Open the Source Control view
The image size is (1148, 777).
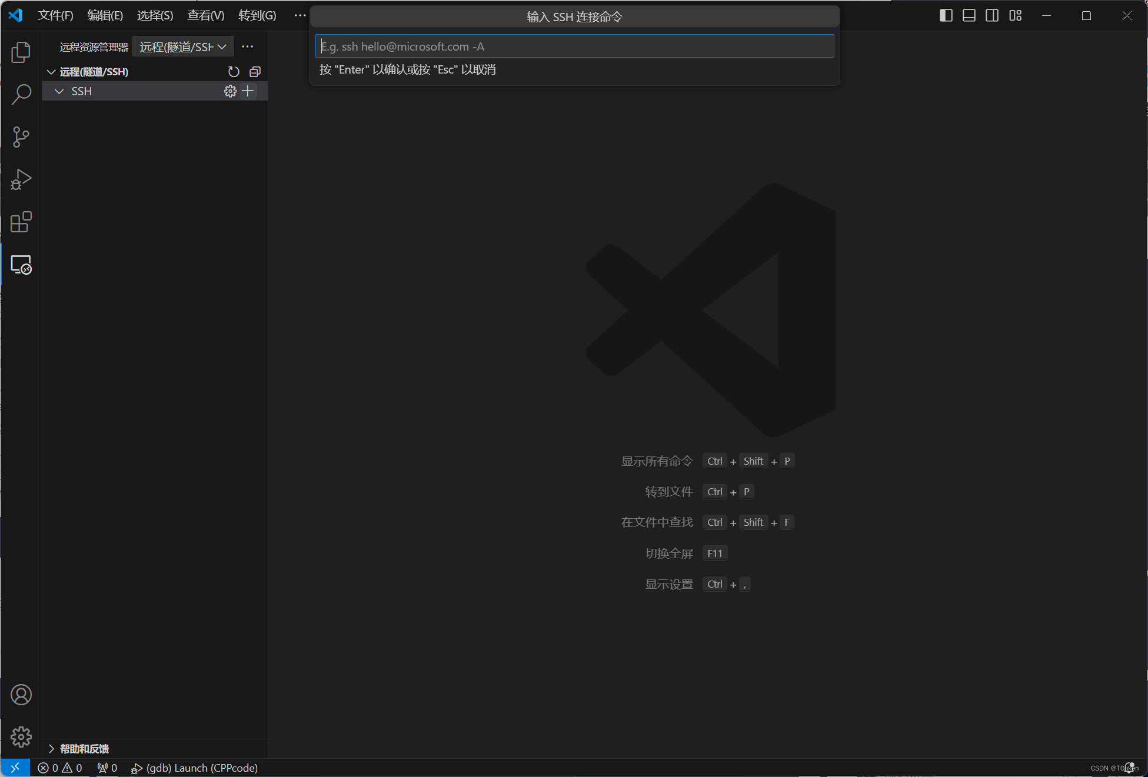[21, 137]
